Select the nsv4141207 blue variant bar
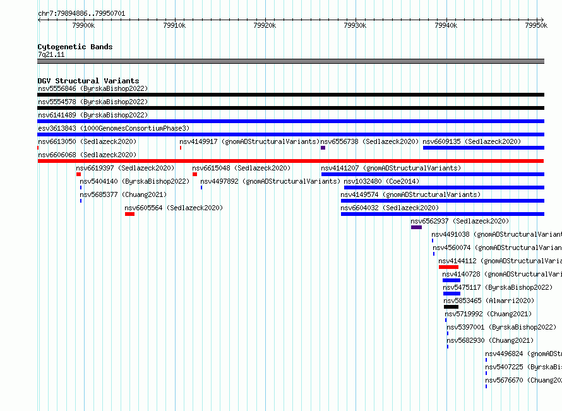 coord(433,174)
